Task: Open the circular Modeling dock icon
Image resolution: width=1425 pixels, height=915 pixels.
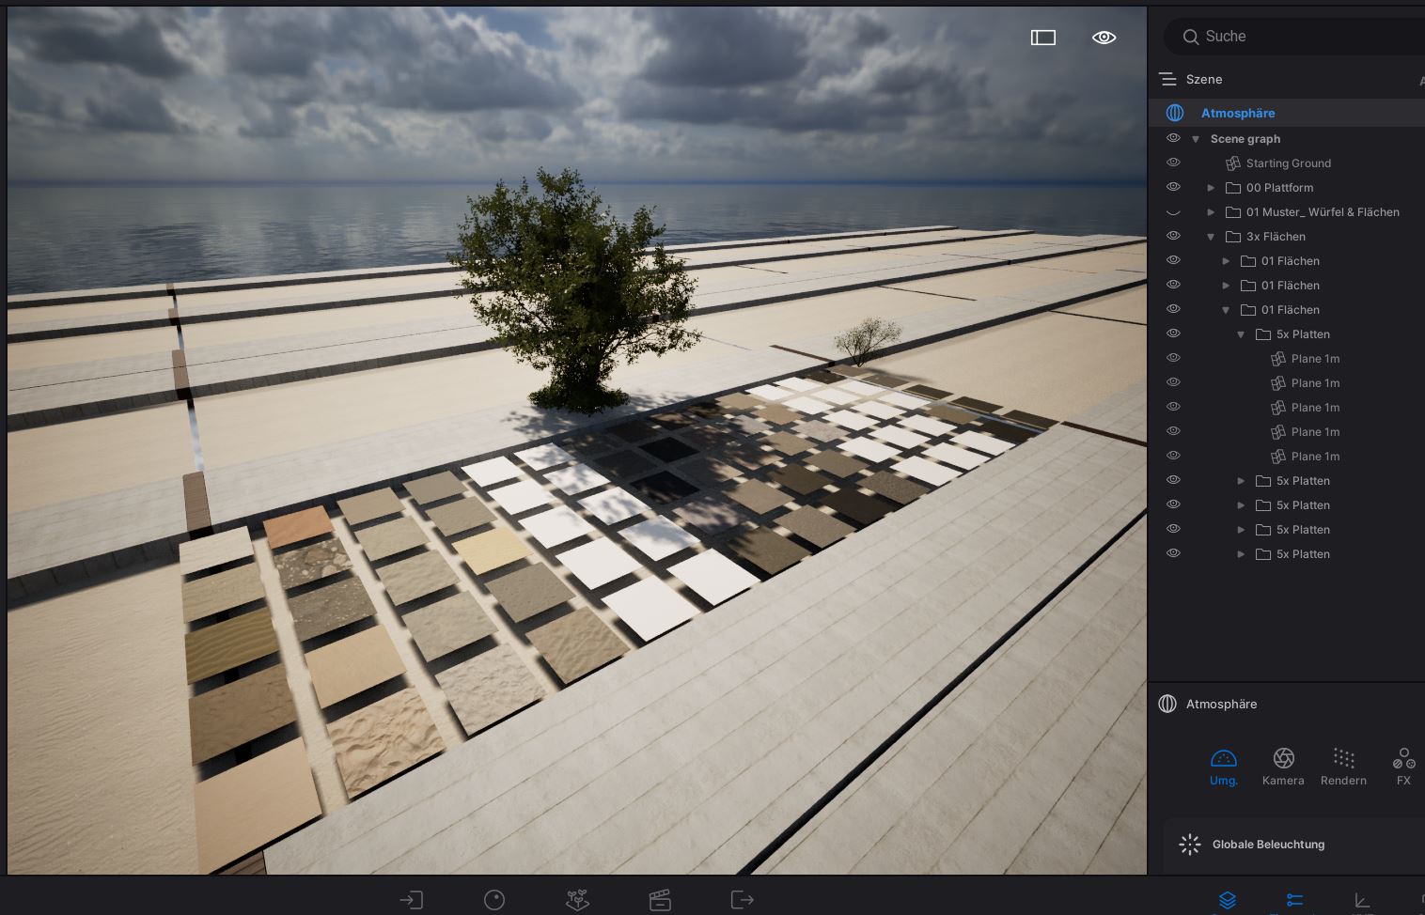Action: pos(494,900)
